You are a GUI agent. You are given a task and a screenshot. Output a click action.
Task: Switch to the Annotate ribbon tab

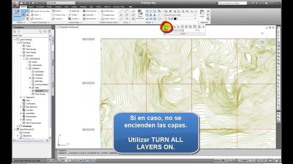pos(40,7)
